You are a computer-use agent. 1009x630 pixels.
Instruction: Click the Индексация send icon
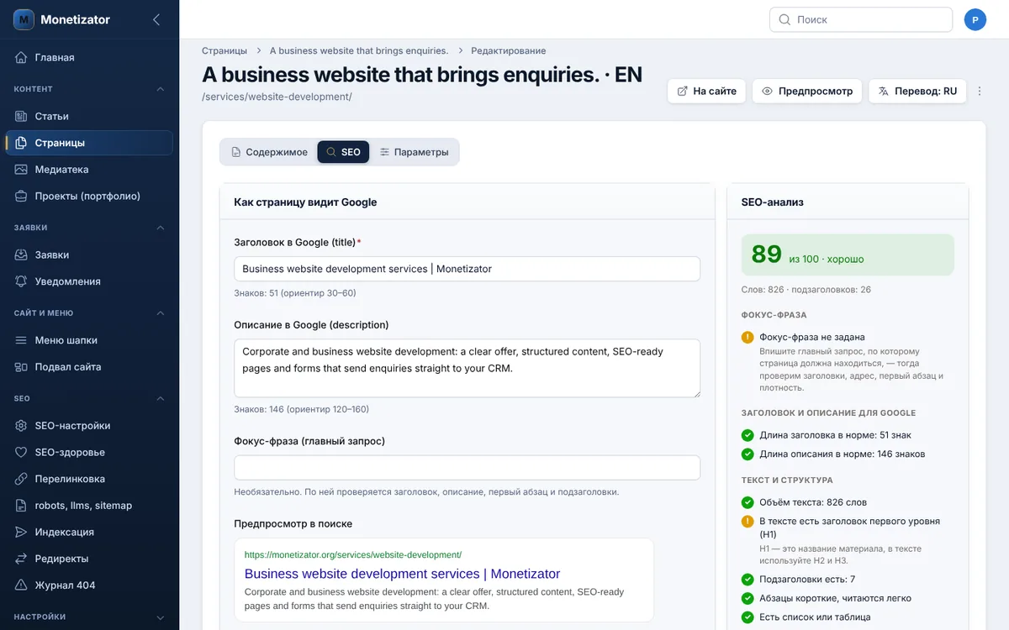[x=21, y=532]
